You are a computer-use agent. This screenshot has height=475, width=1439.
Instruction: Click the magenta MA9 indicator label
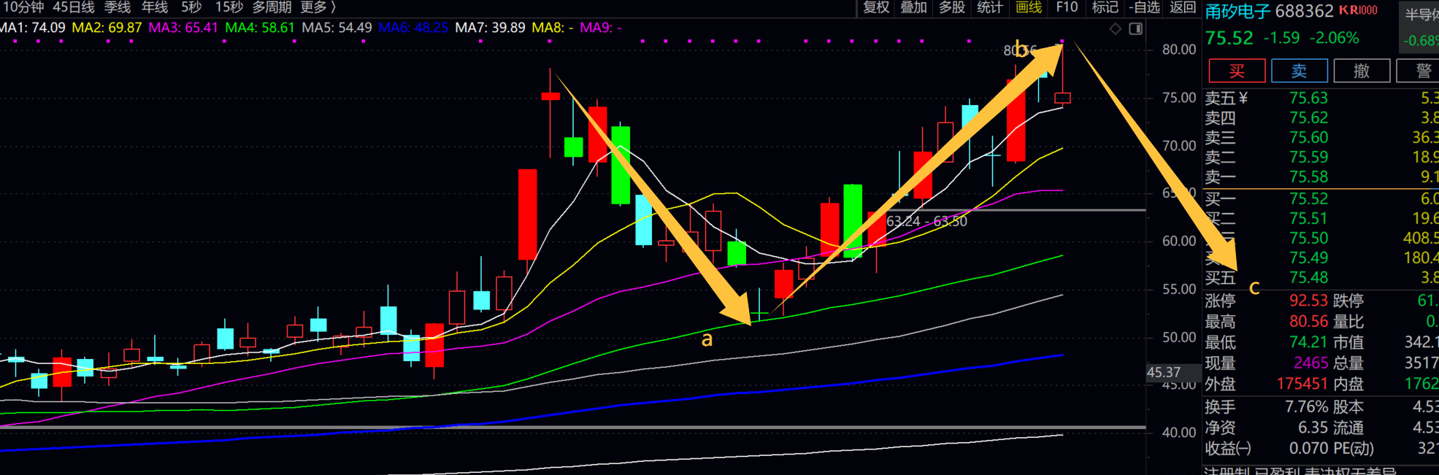coord(600,28)
